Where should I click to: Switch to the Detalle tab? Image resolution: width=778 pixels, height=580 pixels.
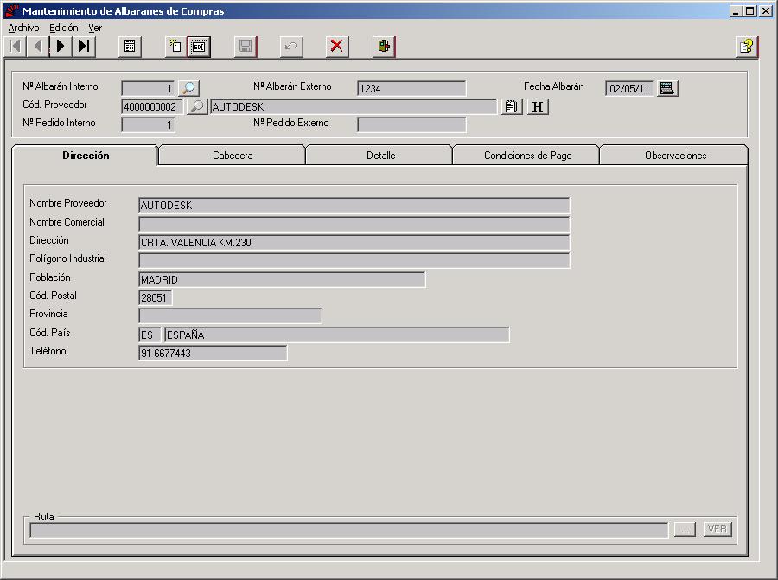380,156
